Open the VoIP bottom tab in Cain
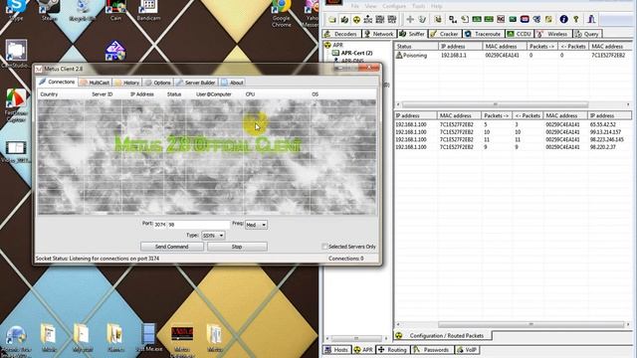637x358 pixels. tap(467, 350)
